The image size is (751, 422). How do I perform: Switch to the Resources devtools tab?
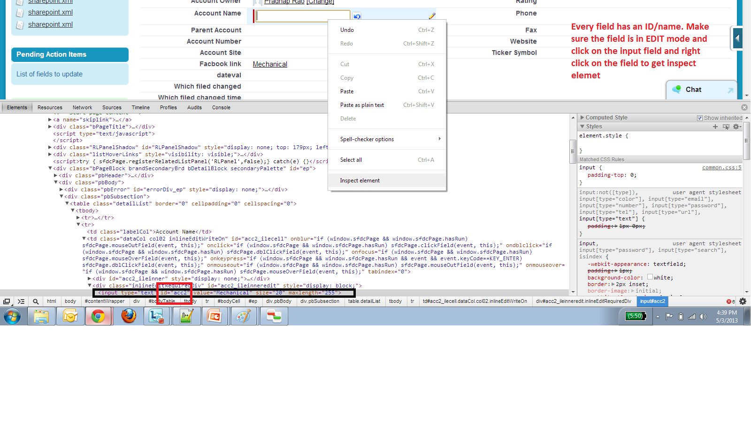point(50,107)
